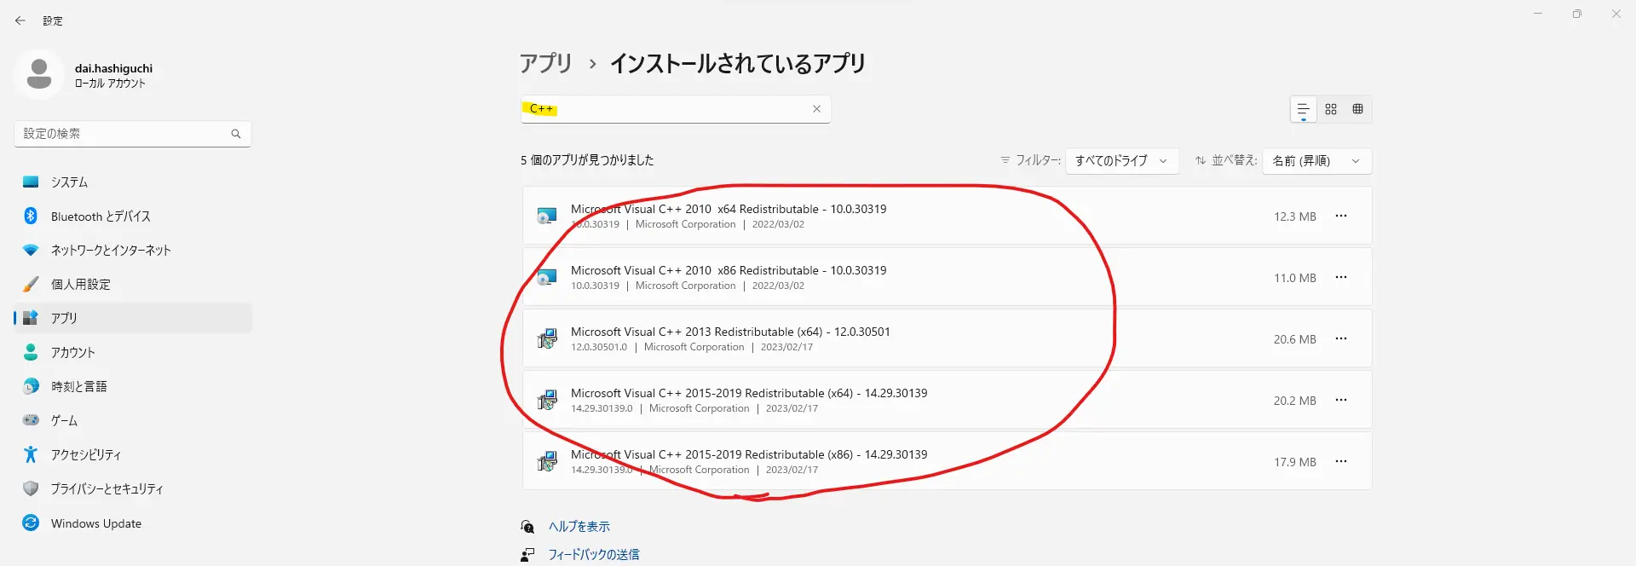The image size is (1636, 566).
Task: Select Visual C++ 2015-2019 Redistributable (x86) title
Action: [749, 454]
